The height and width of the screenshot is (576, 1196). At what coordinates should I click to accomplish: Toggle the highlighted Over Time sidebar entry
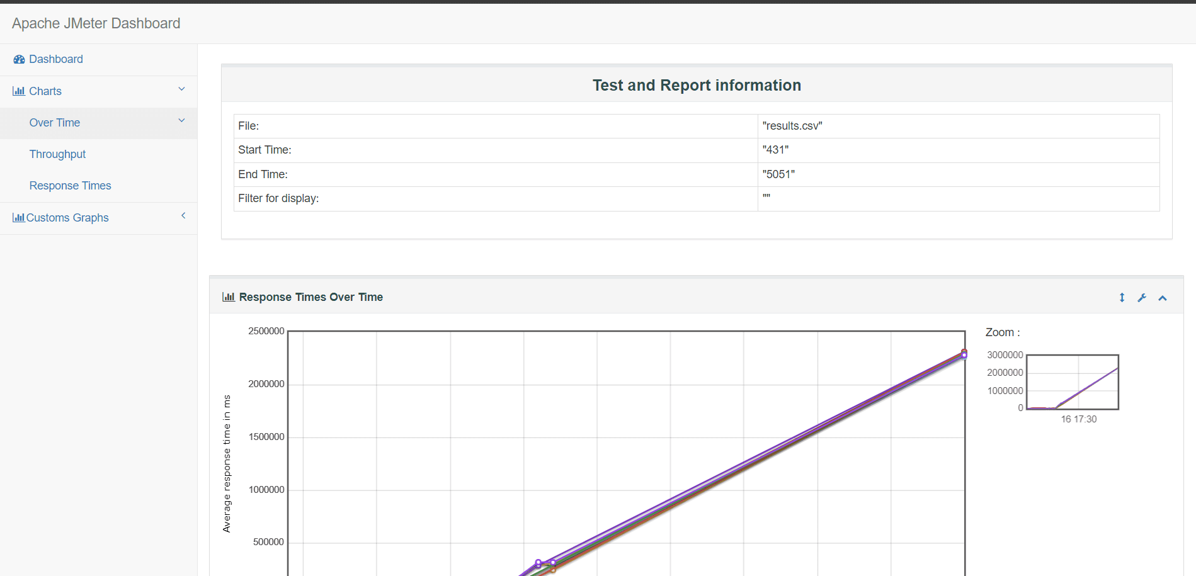tap(54, 123)
